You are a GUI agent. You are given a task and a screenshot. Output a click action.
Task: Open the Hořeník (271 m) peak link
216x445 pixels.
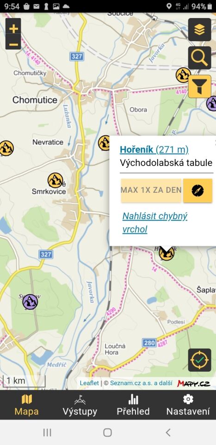(x=154, y=149)
